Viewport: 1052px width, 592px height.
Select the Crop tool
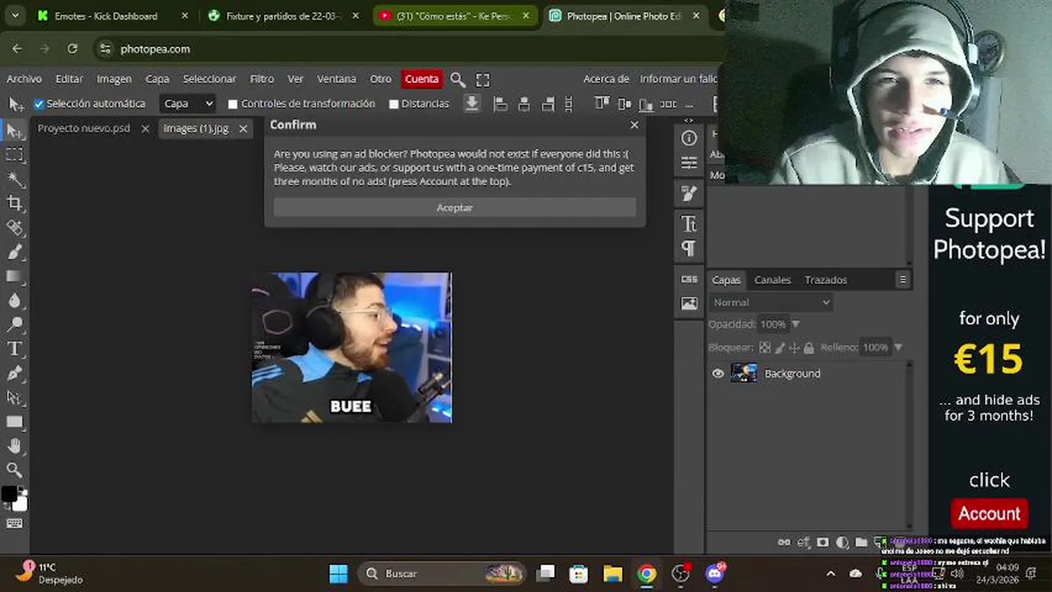(15, 203)
